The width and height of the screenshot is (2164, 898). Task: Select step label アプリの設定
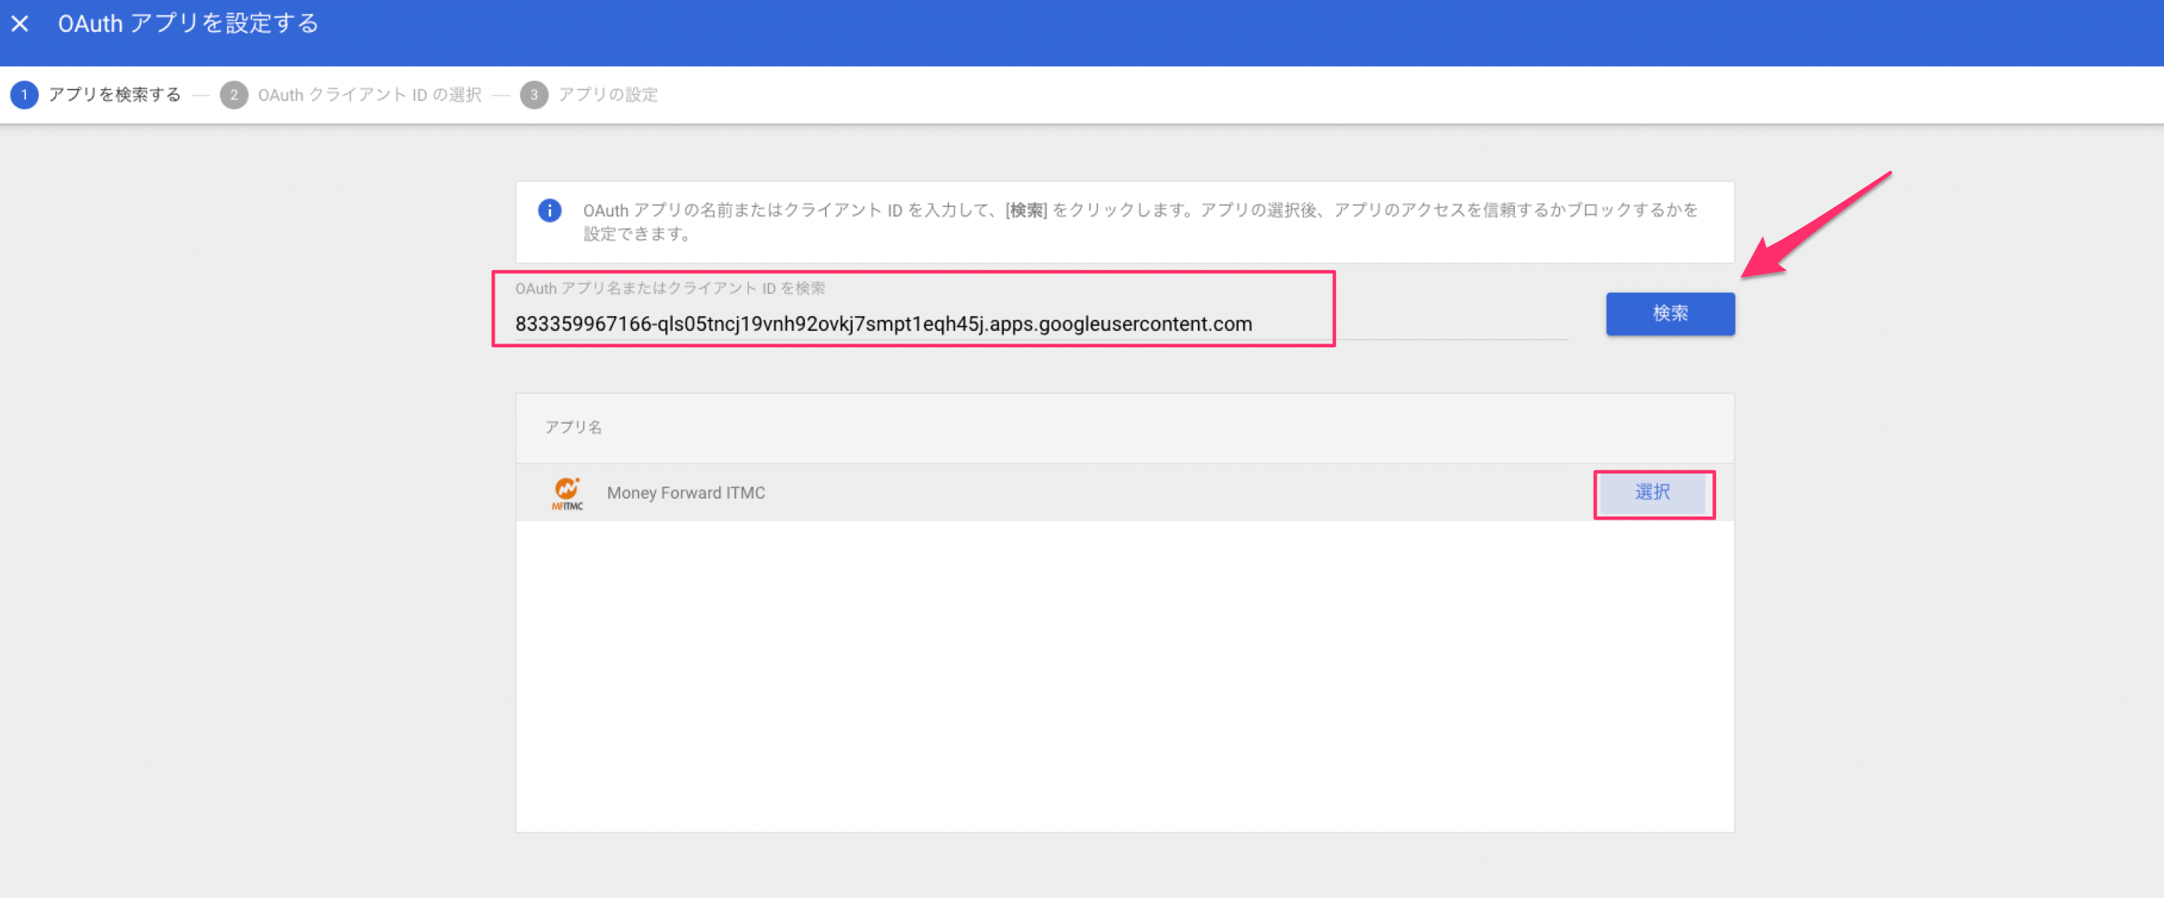pyautogui.click(x=608, y=95)
